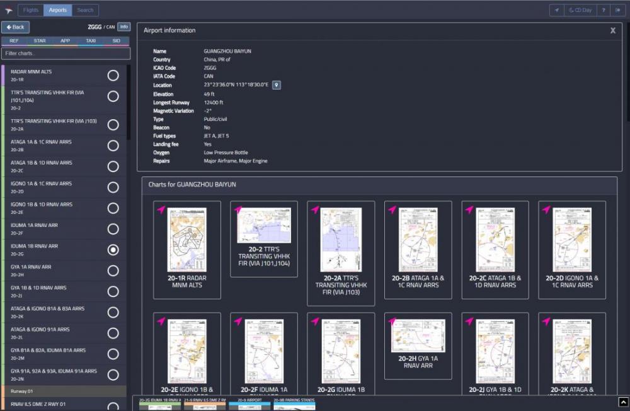This screenshot has width=630, height=411.
Task: Open 20-1R RADAR MNM ALTS chart thumbnail
Action: 187,240
